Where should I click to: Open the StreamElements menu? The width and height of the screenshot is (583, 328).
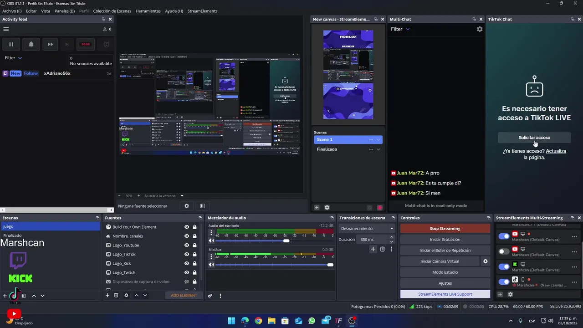pos(202,11)
